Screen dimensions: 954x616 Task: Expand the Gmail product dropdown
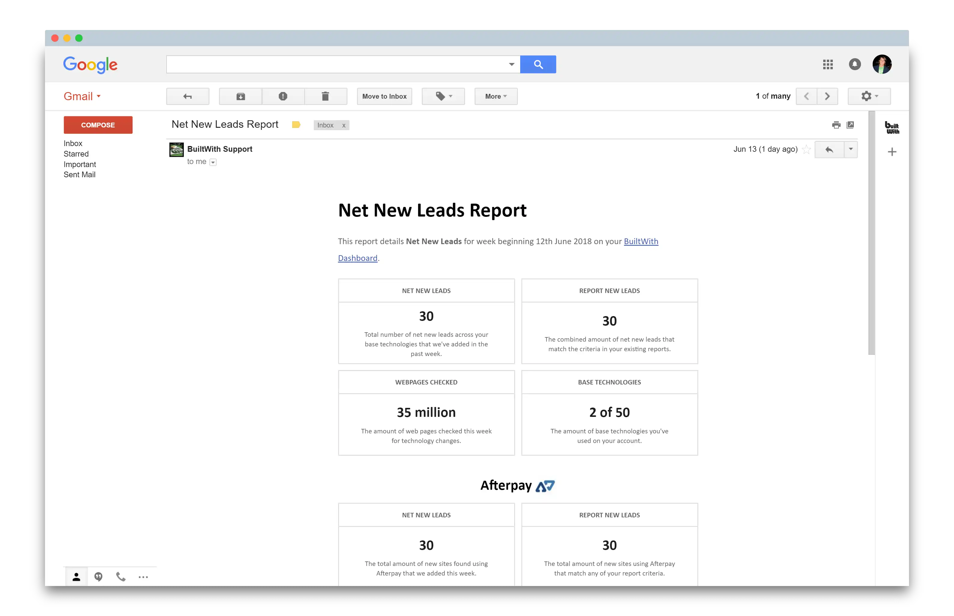pyautogui.click(x=82, y=96)
